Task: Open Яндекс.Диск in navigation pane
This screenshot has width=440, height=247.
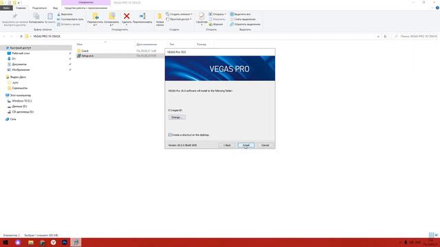Action: [18, 77]
